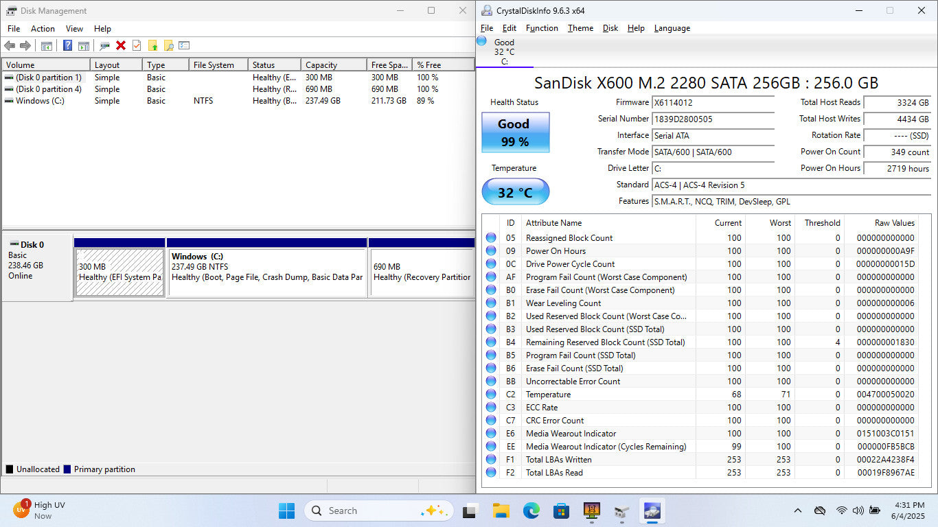Select the 690 MB Recovery Partition block
The height and width of the screenshot is (527, 938).
422,272
